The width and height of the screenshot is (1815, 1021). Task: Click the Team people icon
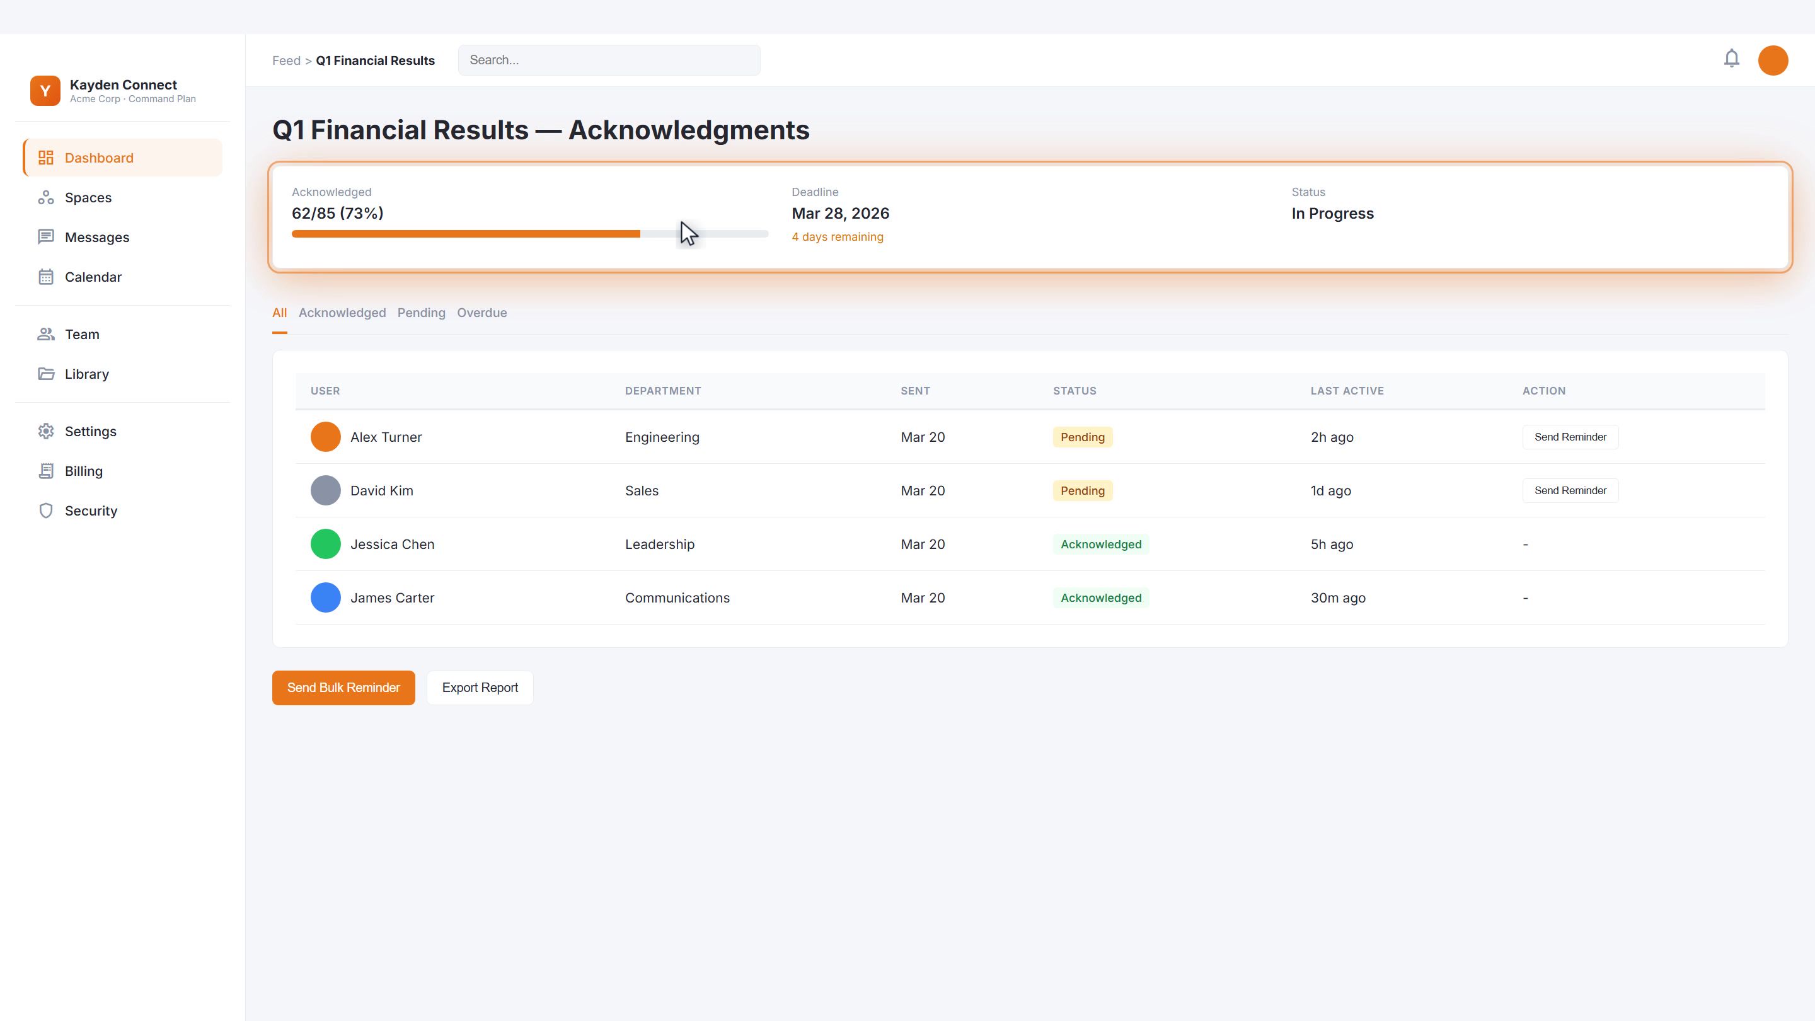click(x=46, y=334)
